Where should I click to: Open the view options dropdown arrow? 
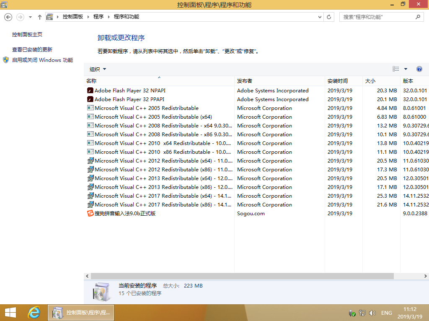406,69
